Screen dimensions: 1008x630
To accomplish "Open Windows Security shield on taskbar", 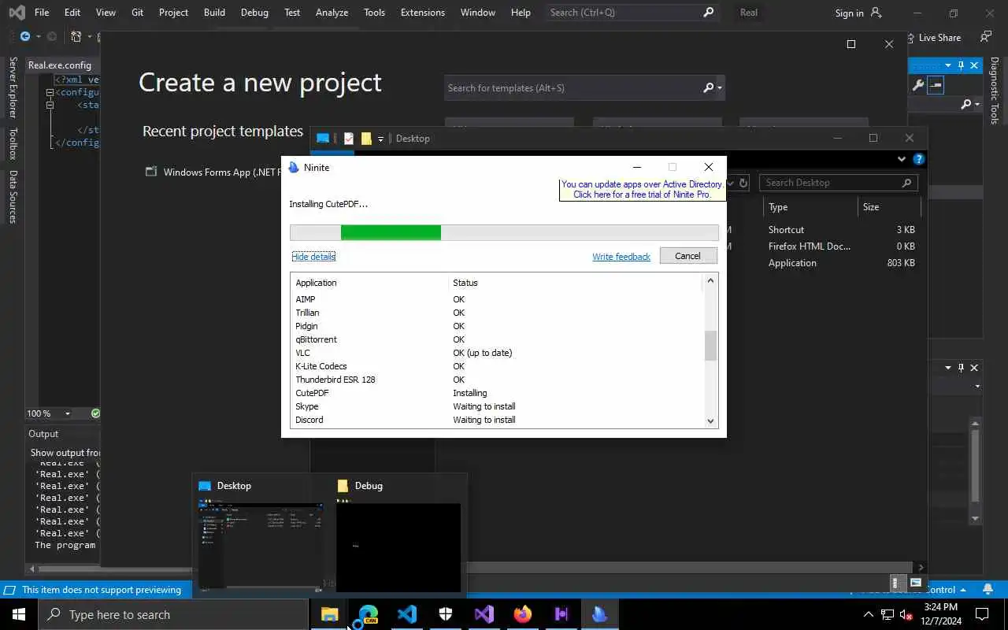I will (445, 614).
